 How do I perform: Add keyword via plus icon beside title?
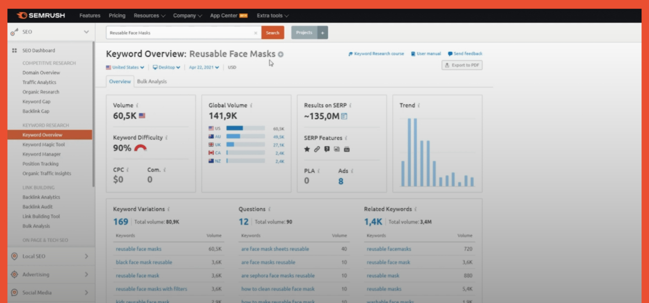click(x=280, y=54)
